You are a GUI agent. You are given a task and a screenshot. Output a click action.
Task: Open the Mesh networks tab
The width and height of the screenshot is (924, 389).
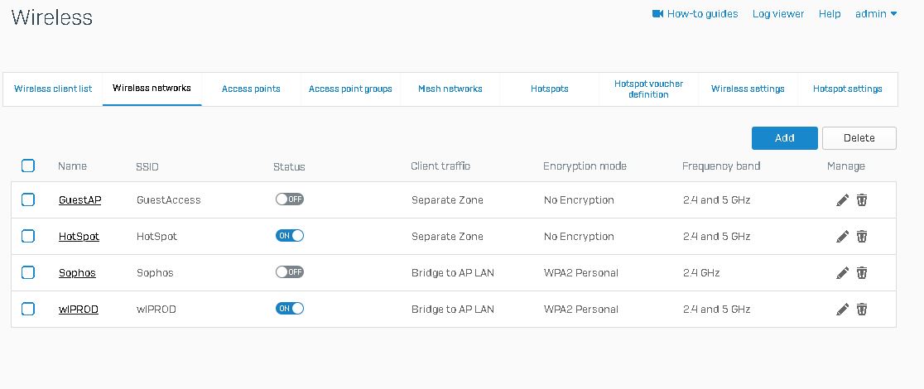(x=450, y=89)
